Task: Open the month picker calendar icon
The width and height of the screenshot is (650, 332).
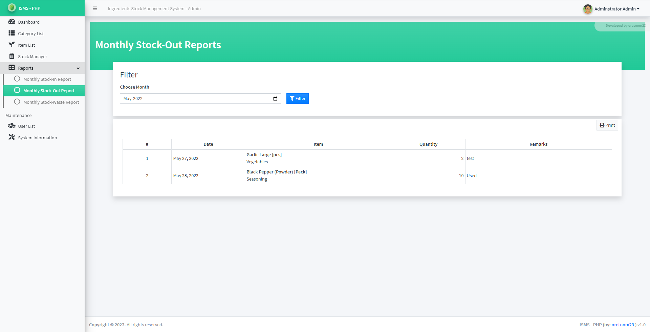Action: 275,99
